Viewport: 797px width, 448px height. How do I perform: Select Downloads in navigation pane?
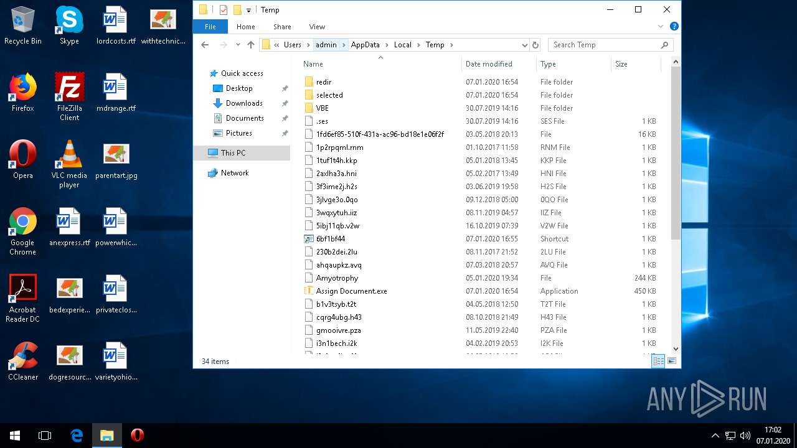(244, 103)
